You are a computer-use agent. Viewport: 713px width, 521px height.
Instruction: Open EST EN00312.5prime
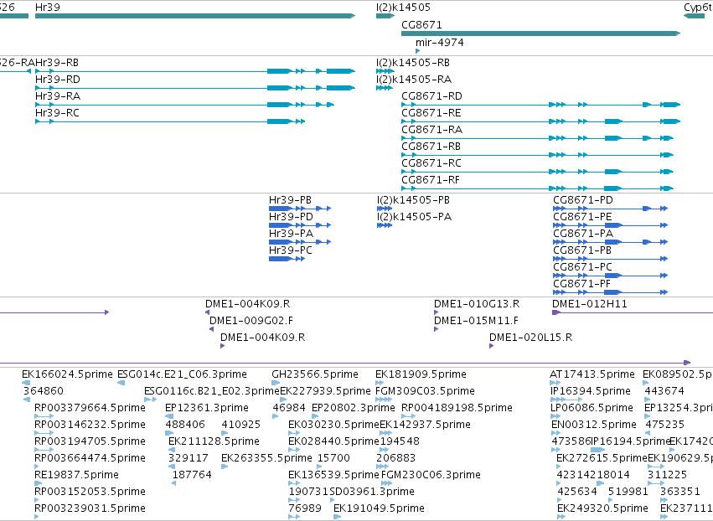[593, 425]
